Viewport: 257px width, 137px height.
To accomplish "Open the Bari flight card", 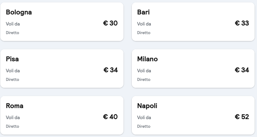I will click(x=193, y=22).
